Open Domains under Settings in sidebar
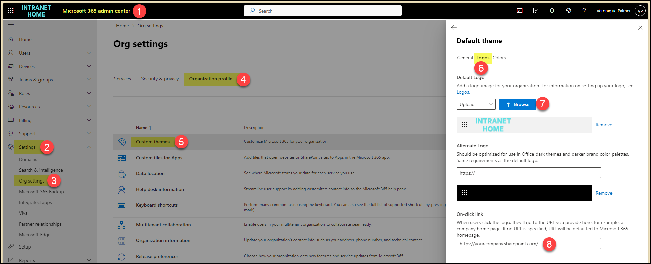The width and height of the screenshot is (651, 264). (28, 159)
